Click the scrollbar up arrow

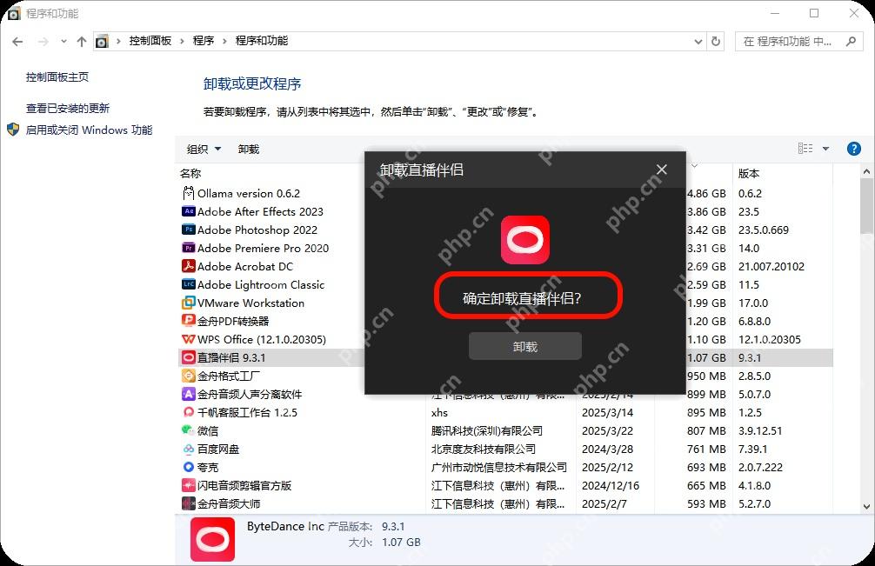pyautogui.click(x=866, y=172)
